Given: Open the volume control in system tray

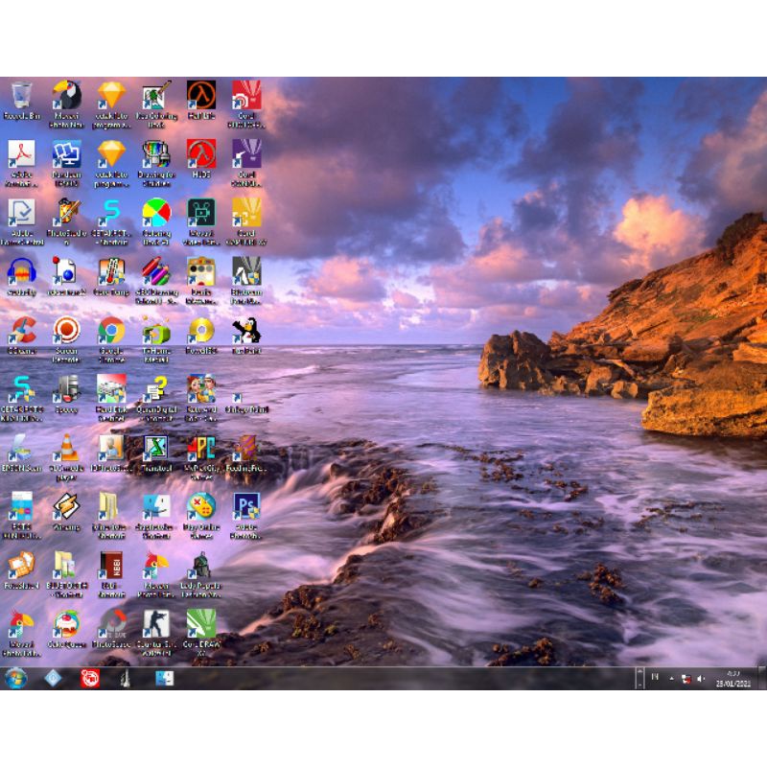Looking at the screenshot, I should (700, 679).
